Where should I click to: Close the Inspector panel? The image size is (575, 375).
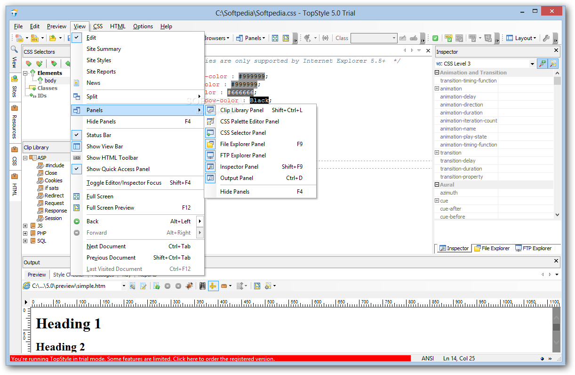coord(556,51)
